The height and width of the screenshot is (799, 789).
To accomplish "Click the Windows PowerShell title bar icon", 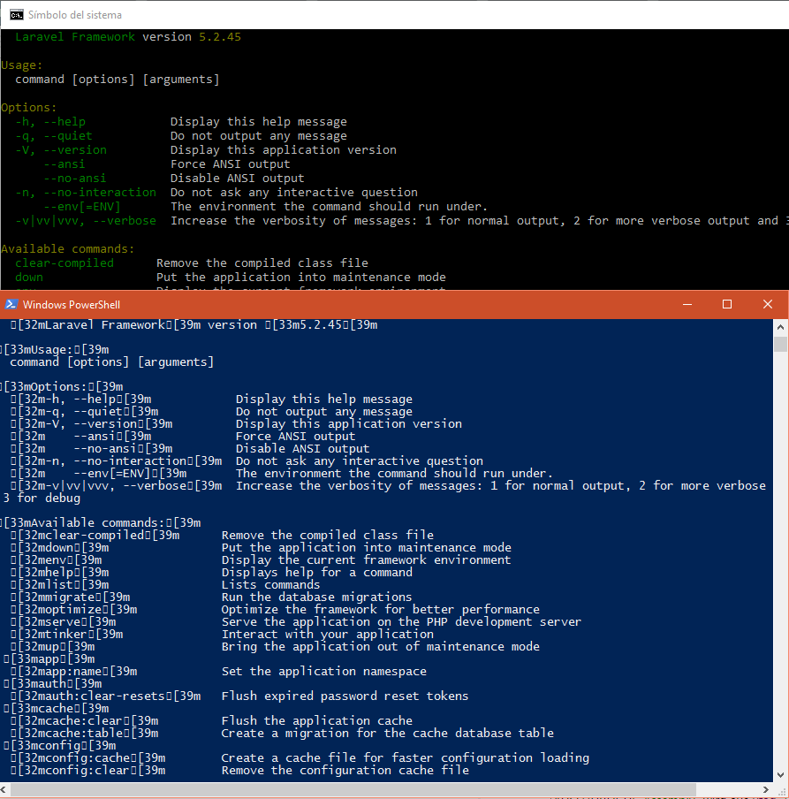I will pyautogui.click(x=11, y=304).
